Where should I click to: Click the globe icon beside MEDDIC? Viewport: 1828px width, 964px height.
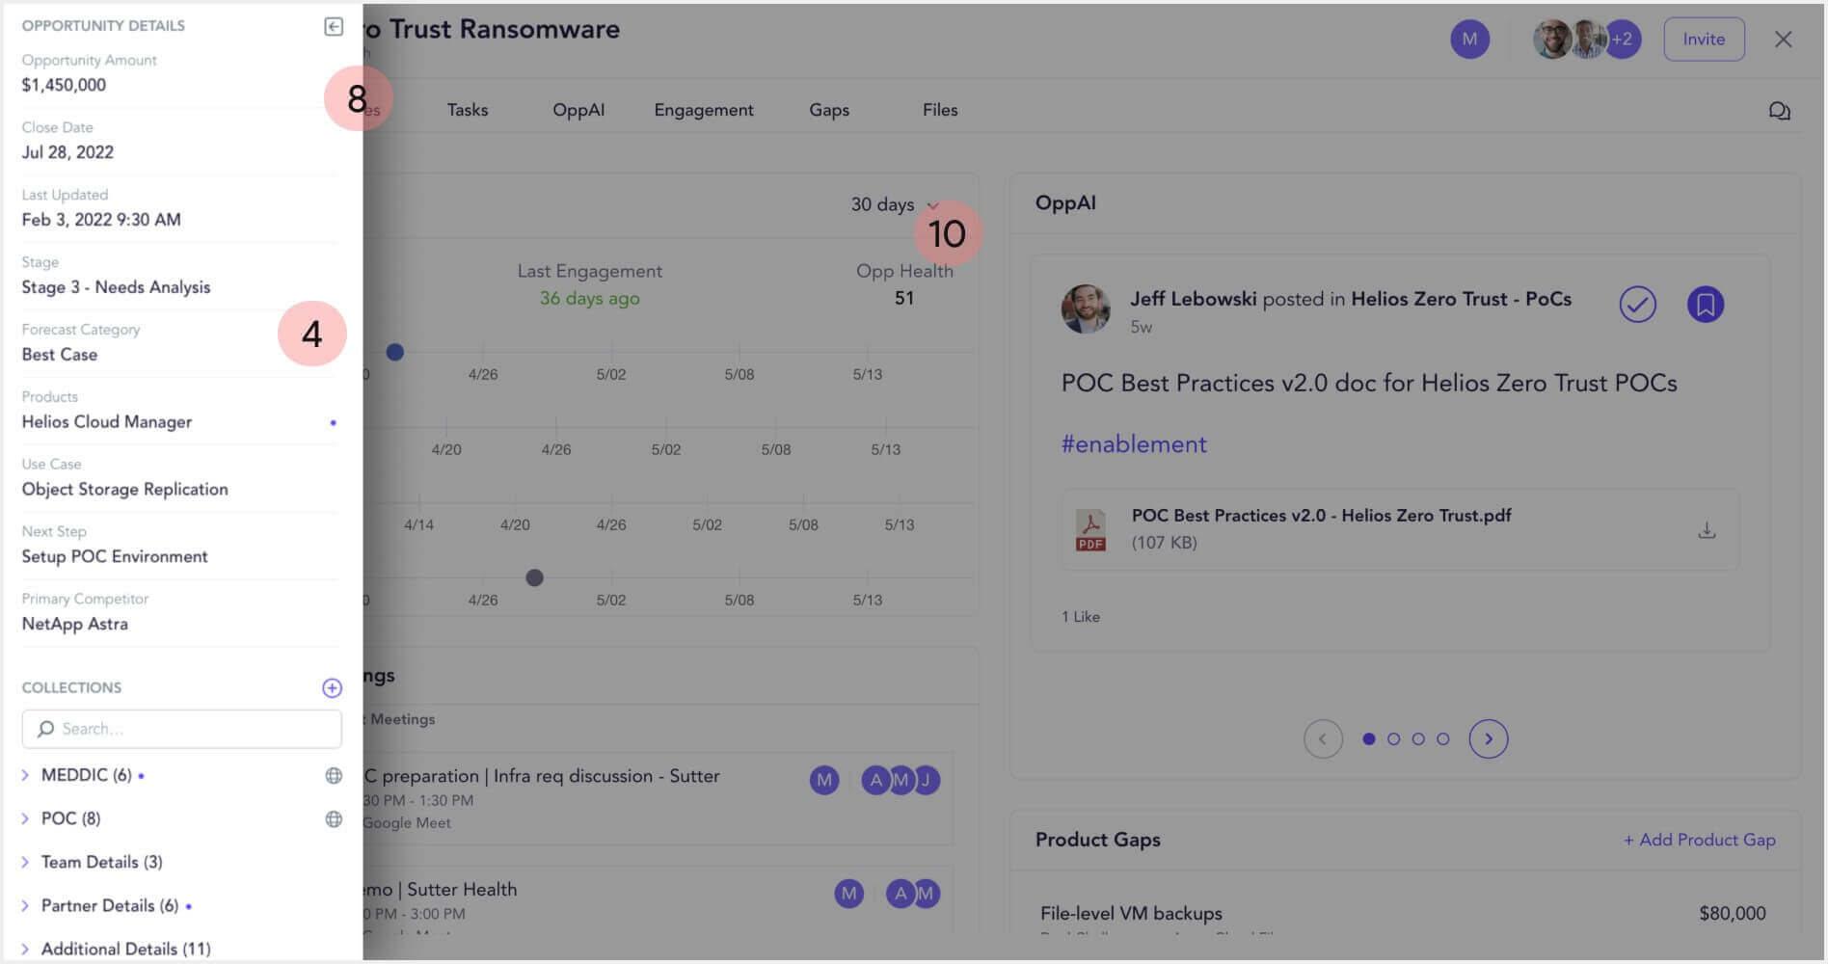coord(334,775)
